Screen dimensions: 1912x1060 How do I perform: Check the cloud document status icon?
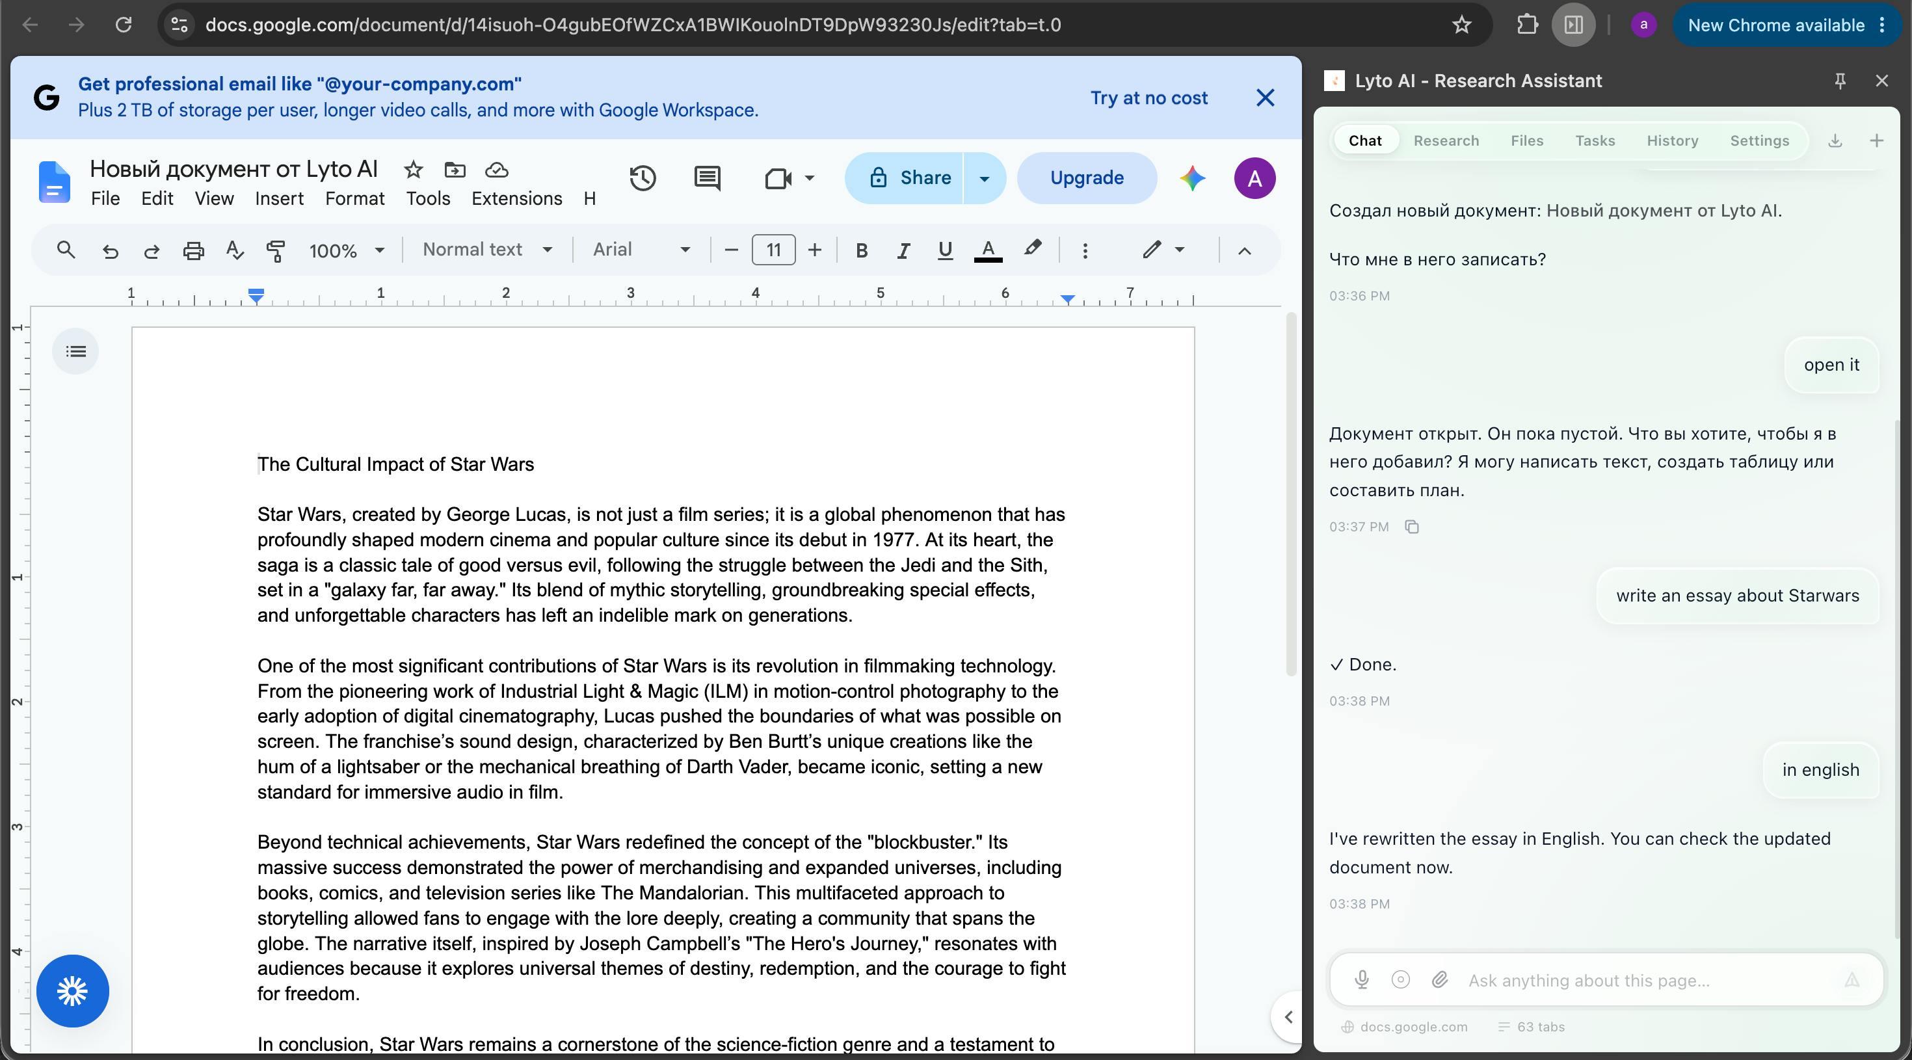pyautogui.click(x=497, y=170)
